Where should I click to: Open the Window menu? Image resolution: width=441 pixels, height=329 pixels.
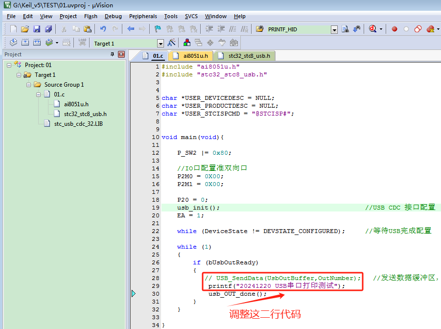click(x=216, y=16)
